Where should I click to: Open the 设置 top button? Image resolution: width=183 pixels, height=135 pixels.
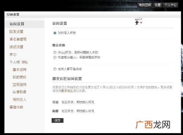pyautogui.click(x=158, y=5)
